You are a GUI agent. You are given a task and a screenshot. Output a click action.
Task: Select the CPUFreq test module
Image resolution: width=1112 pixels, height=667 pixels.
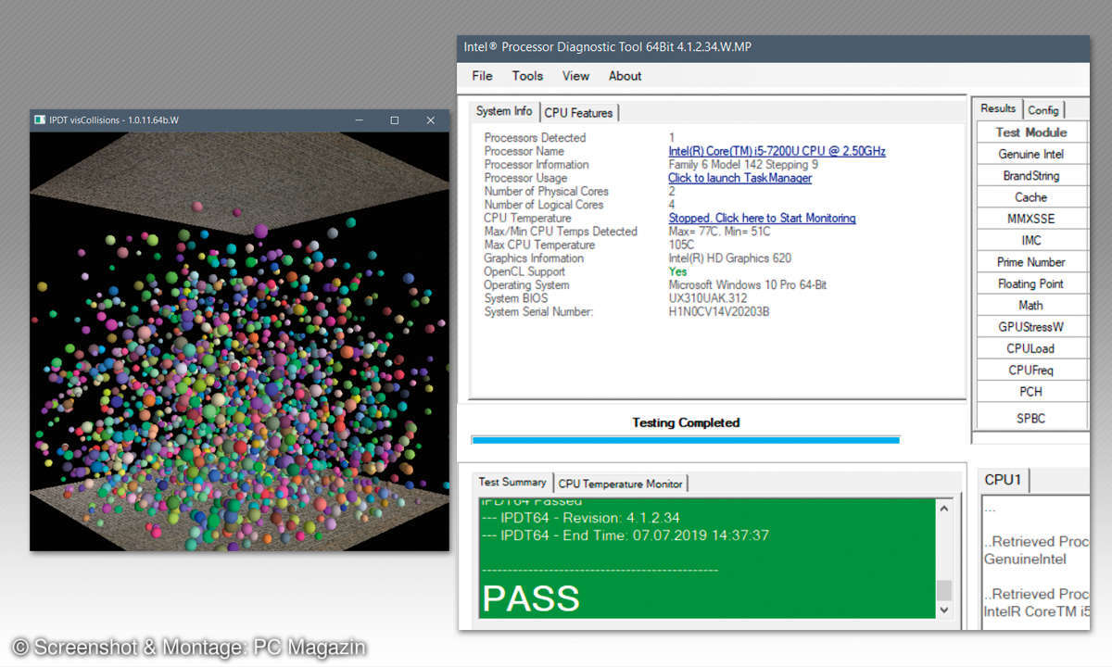click(1030, 370)
